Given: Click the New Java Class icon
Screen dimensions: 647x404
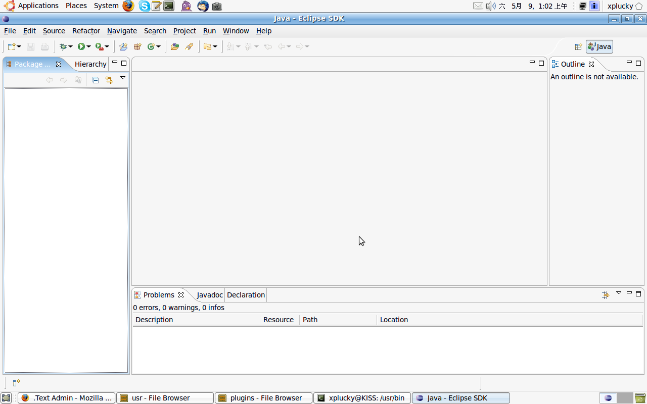Looking at the screenshot, I should 151,46.
